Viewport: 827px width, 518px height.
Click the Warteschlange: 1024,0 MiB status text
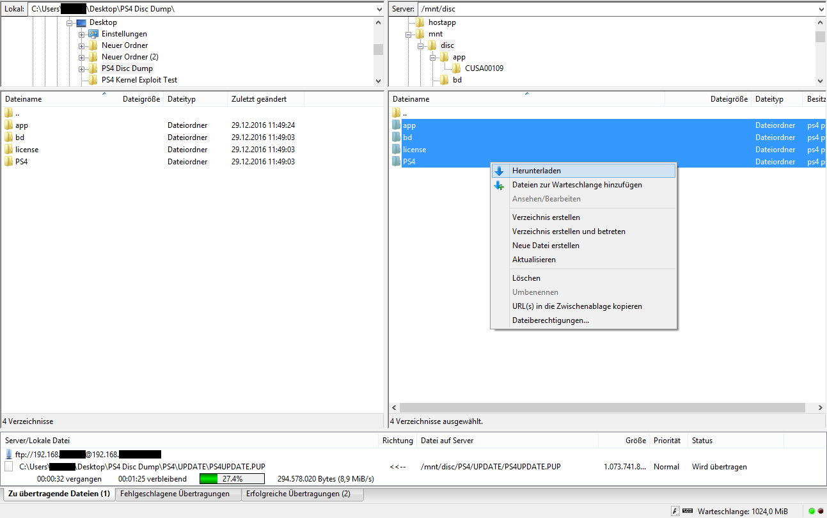[743, 511]
